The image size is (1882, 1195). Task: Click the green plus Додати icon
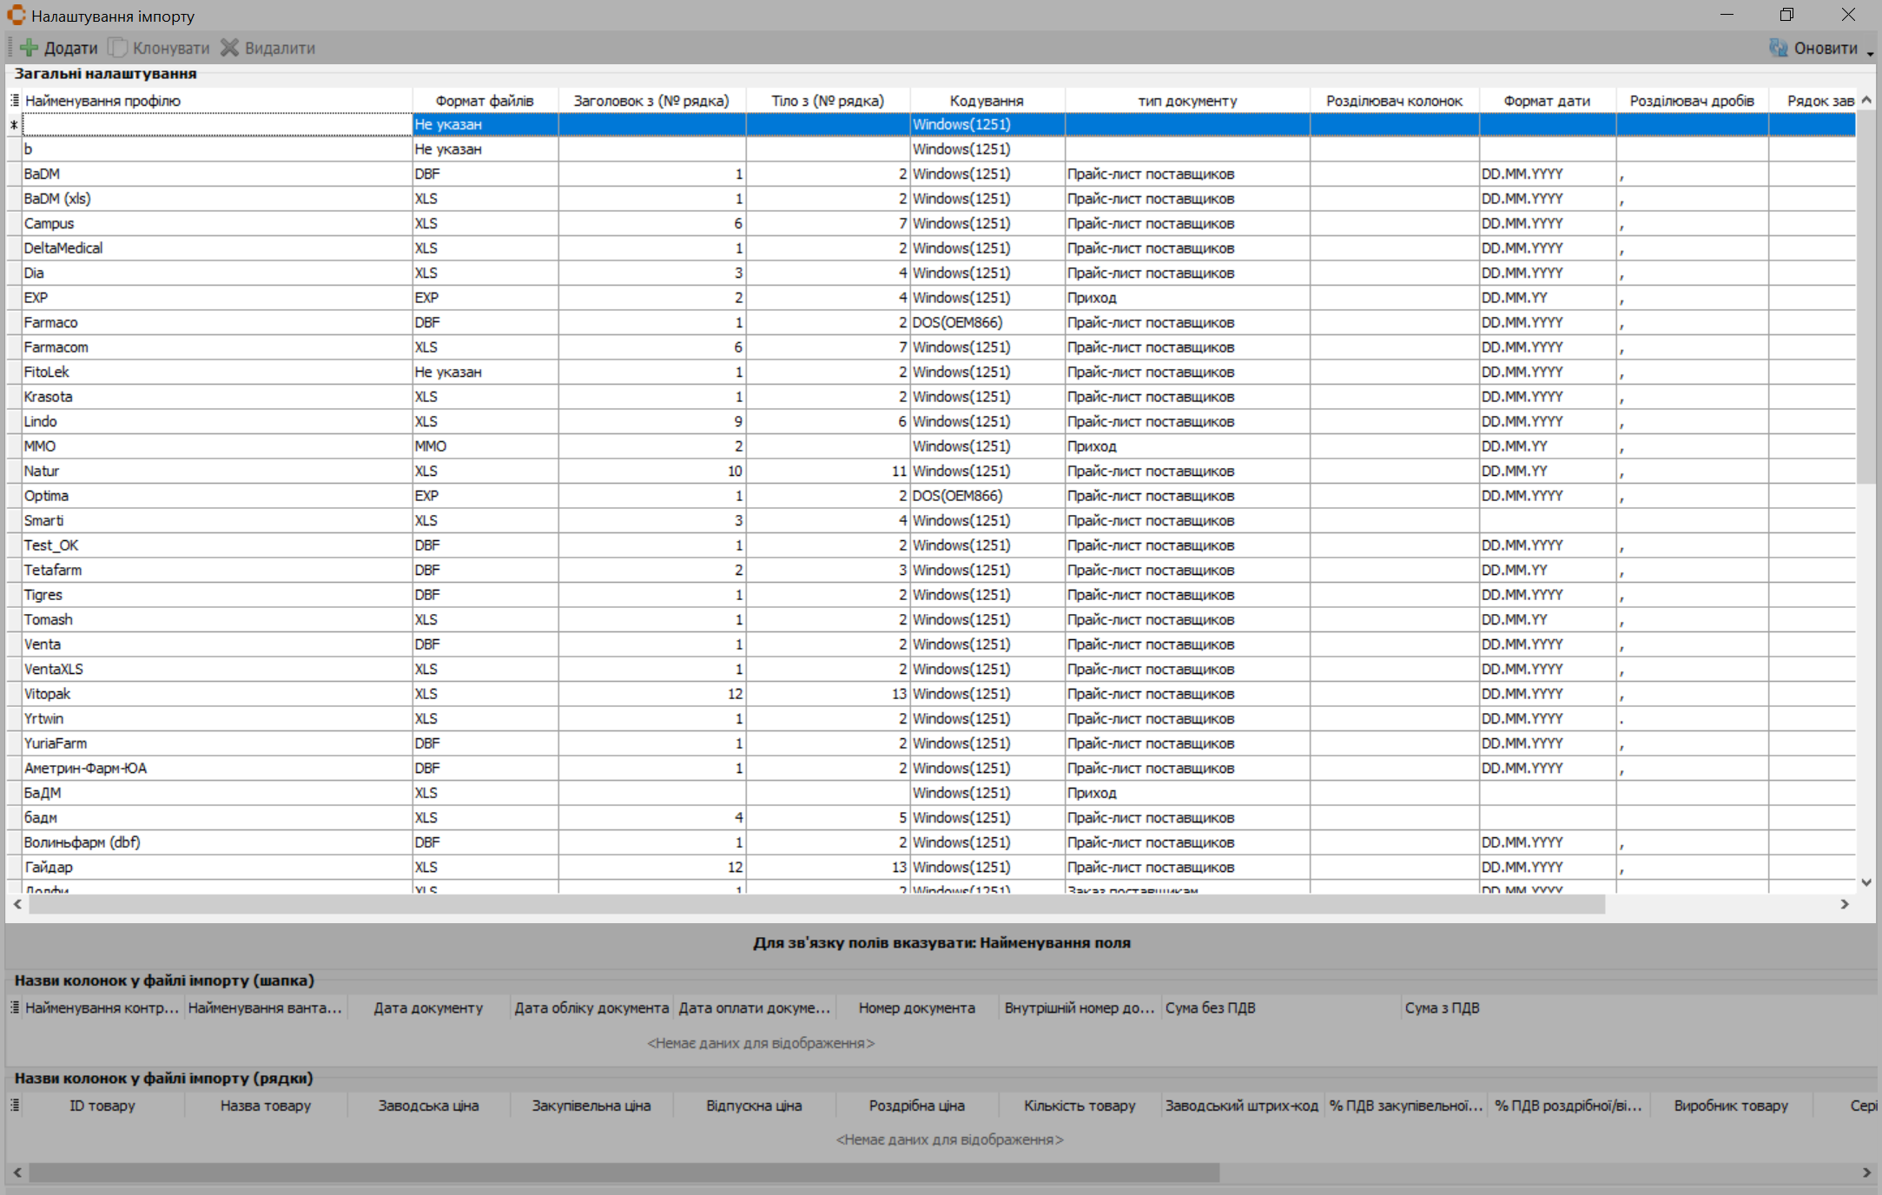pos(29,48)
